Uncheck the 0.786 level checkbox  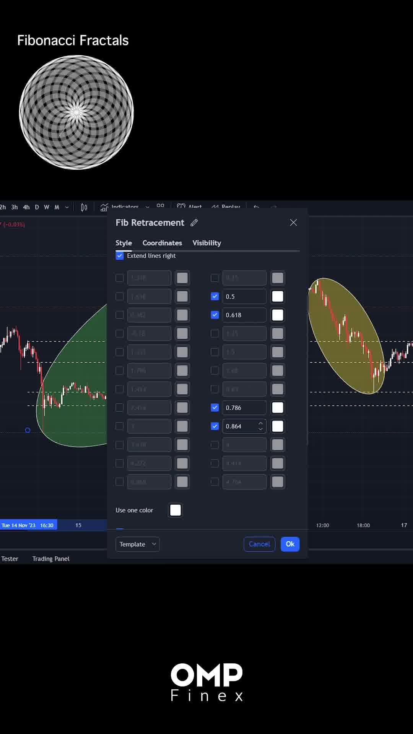click(215, 408)
